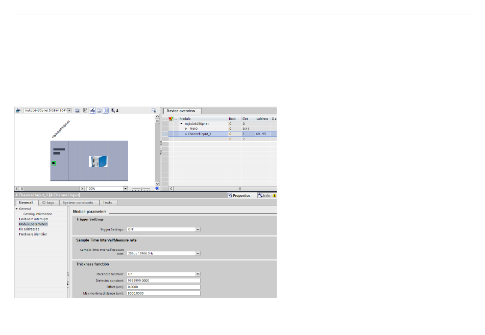This screenshot has width=485, height=335.
Task: Select the 4 Channel Input_1 module row
Action: 219,134
